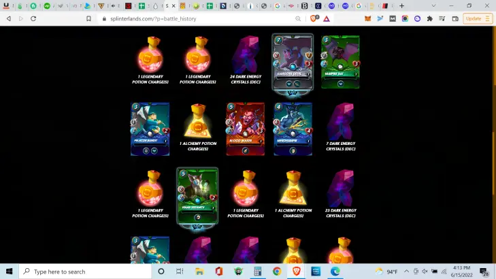Reload the Splinterlands page

(33, 18)
